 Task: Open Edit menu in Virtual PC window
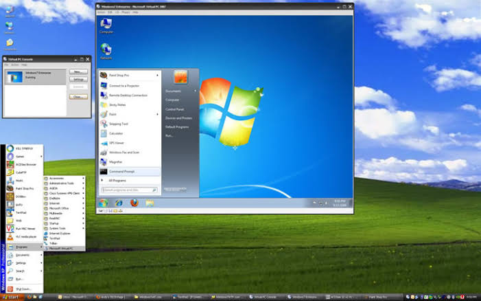(x=110, y=12)
